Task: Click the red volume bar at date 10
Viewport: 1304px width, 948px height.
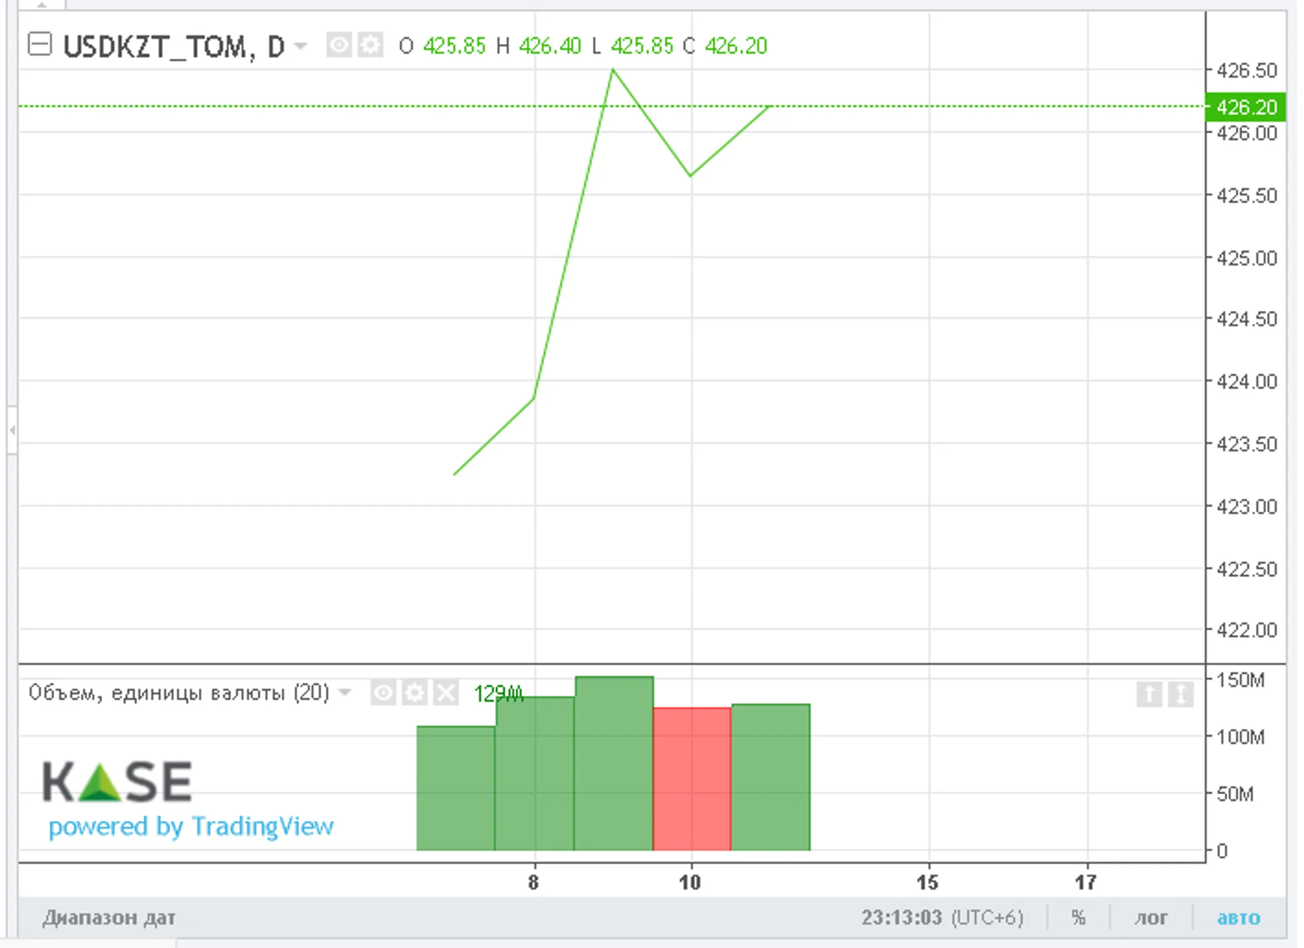Action: [x=692, y=778]
